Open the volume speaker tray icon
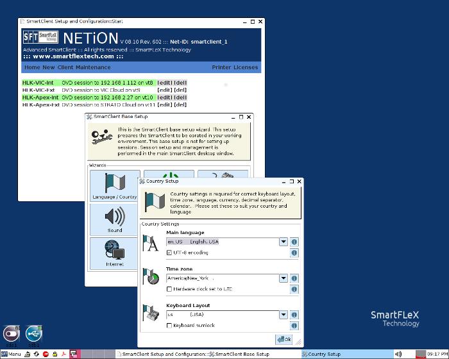The image size is (449, 359). point(398,354)
